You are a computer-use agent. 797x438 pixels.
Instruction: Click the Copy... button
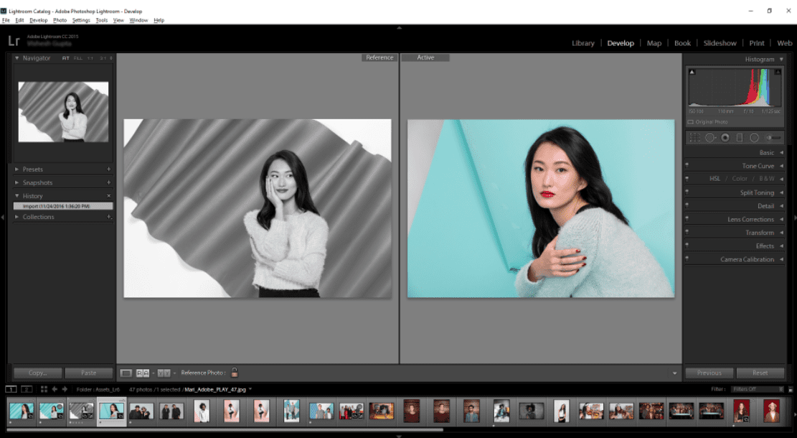point(37,373)
